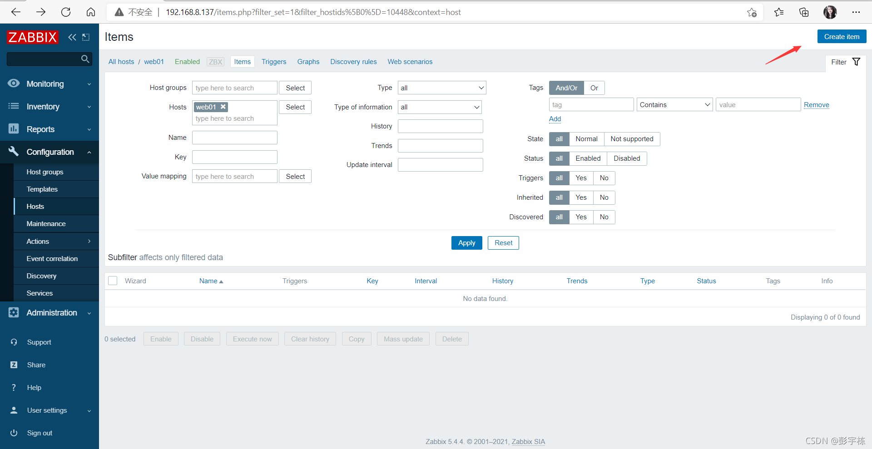Reload the page with the refresh icon
The height and width of the screenshot is (449, 872).
coord(66,12)
